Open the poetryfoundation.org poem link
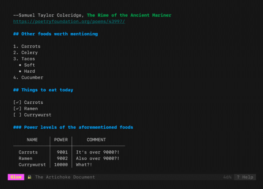263x189 pixels. [69, 21]
